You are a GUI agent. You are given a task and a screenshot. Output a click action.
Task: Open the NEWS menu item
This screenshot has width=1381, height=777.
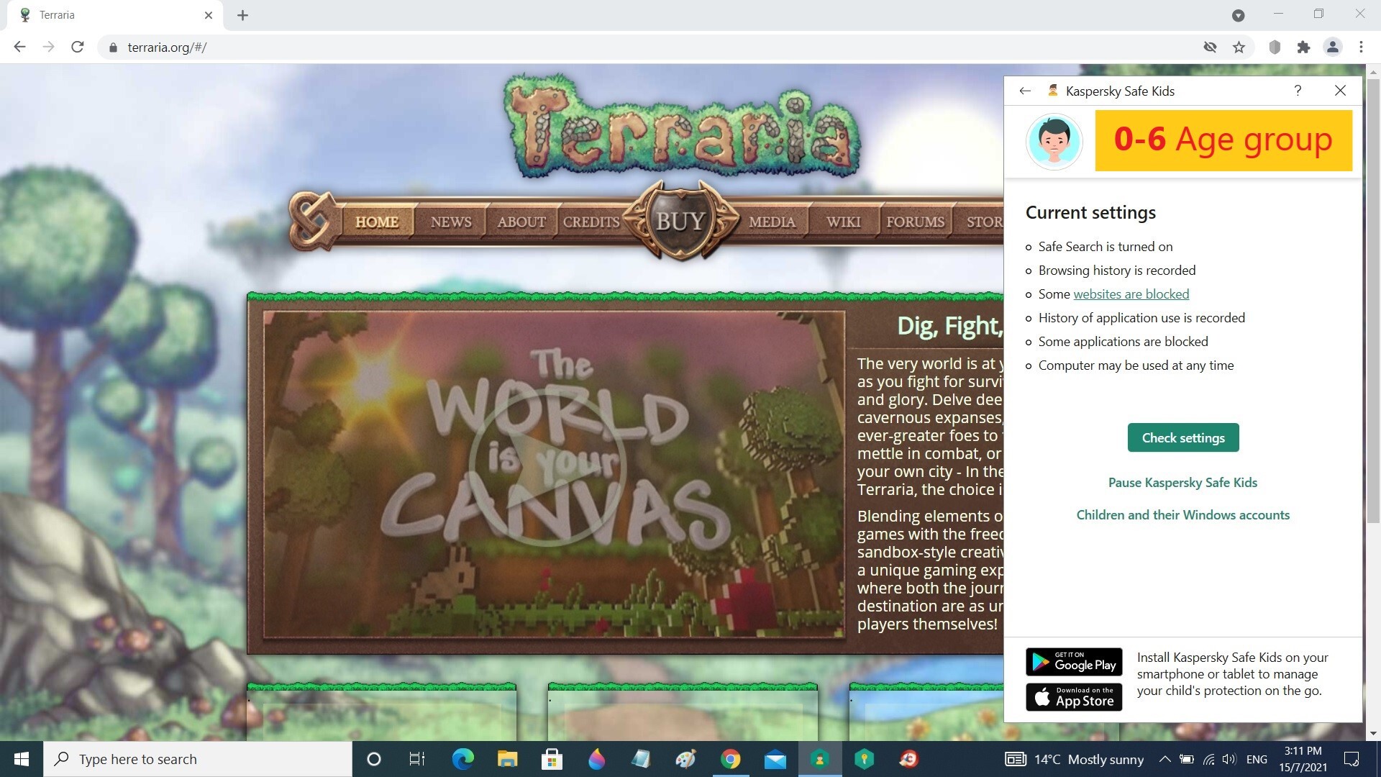(x=451, y=222)
